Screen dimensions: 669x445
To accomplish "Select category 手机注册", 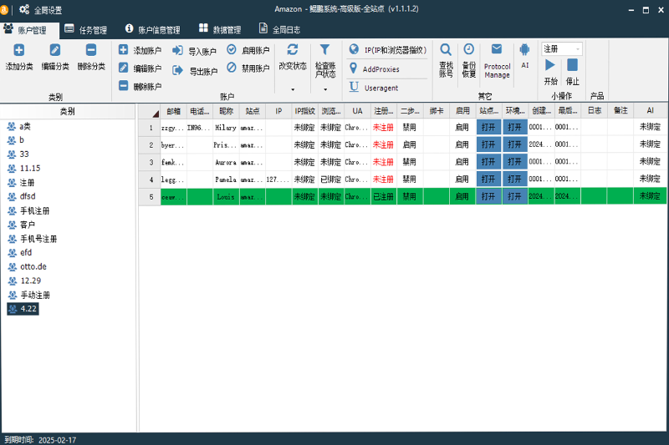I will tap(34, 210).
